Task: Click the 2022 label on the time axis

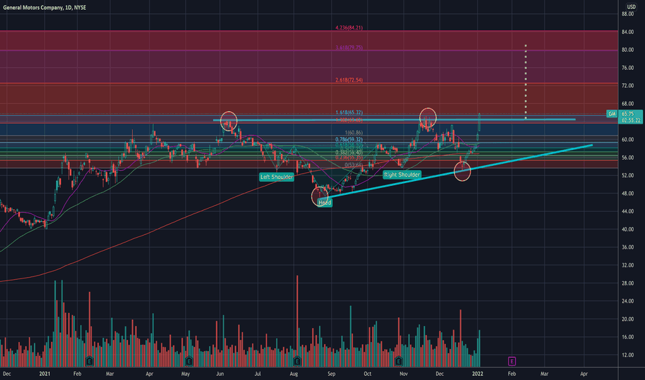Action: tap(477, 374)
